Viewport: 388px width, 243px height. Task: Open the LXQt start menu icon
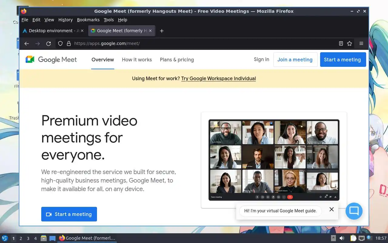[x=5, y=238]
